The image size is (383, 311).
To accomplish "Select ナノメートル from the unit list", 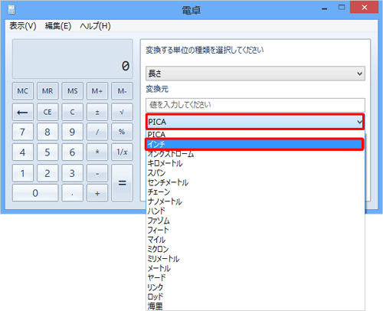I will (255, 201).
